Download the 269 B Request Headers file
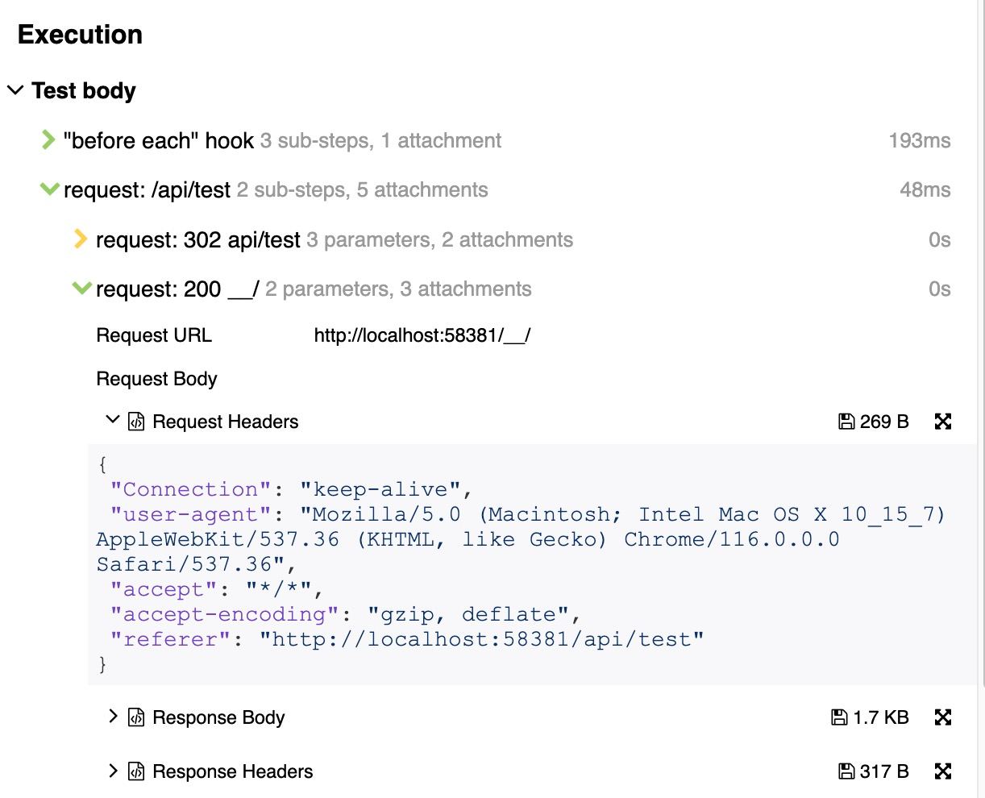This screenshot has width=985, height=798. pyautogui.click(x=874, y=422)
